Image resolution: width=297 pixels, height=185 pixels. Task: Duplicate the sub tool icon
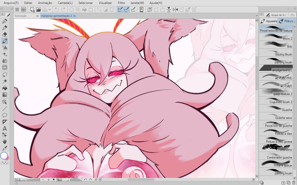(x=289, y=183)
